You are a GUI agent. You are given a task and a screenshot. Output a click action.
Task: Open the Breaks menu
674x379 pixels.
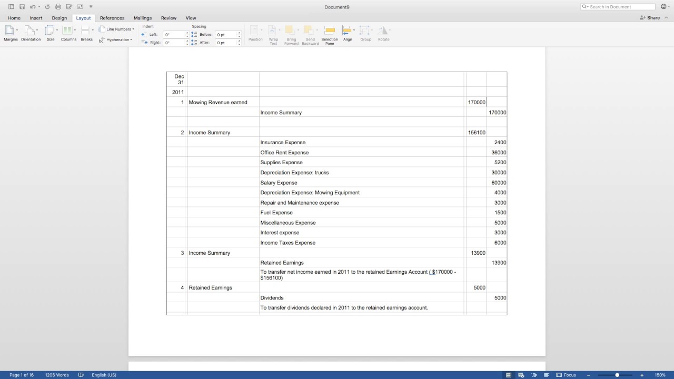[x=86, y=33]
